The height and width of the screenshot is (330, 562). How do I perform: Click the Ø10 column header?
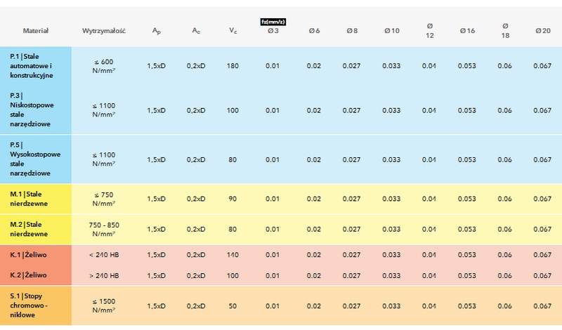[x=391, y=32]
